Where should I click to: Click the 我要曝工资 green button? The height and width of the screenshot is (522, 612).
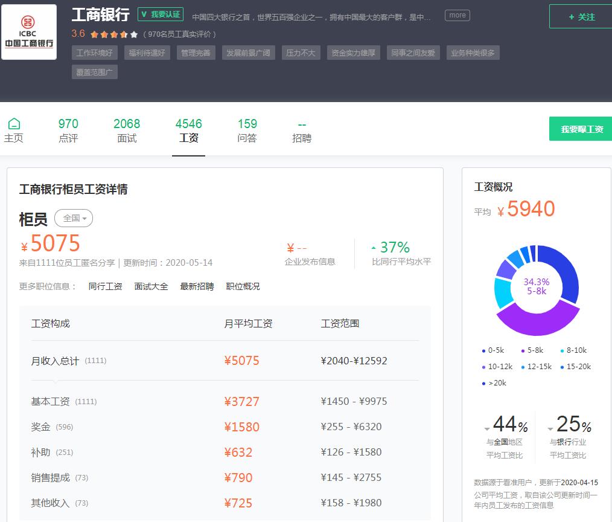(580, 129)
